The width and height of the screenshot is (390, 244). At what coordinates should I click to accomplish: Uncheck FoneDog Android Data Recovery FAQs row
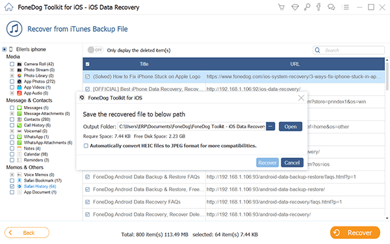pyautogui.click(x=88, y=202)
